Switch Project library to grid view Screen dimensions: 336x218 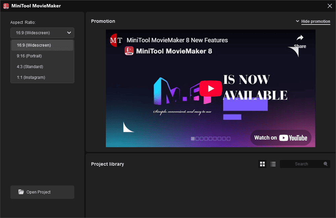262,164
